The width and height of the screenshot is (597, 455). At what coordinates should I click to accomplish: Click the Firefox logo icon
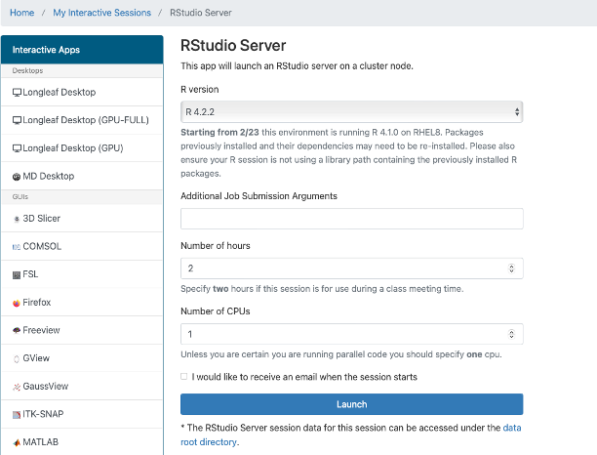pos(17,303)
